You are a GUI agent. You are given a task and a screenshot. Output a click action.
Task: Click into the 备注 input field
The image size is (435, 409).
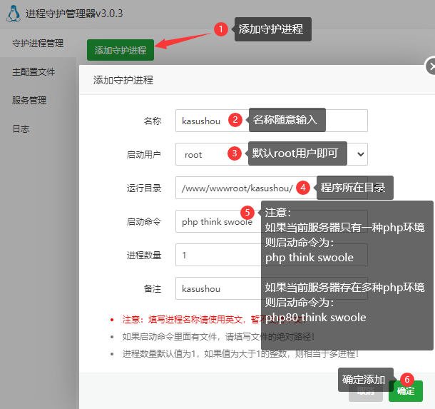[272, 288]
